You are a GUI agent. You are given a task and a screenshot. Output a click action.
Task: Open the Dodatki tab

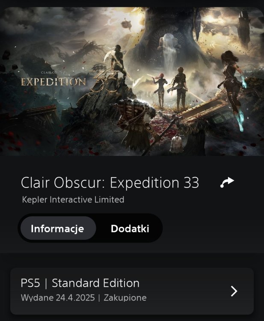130,229
